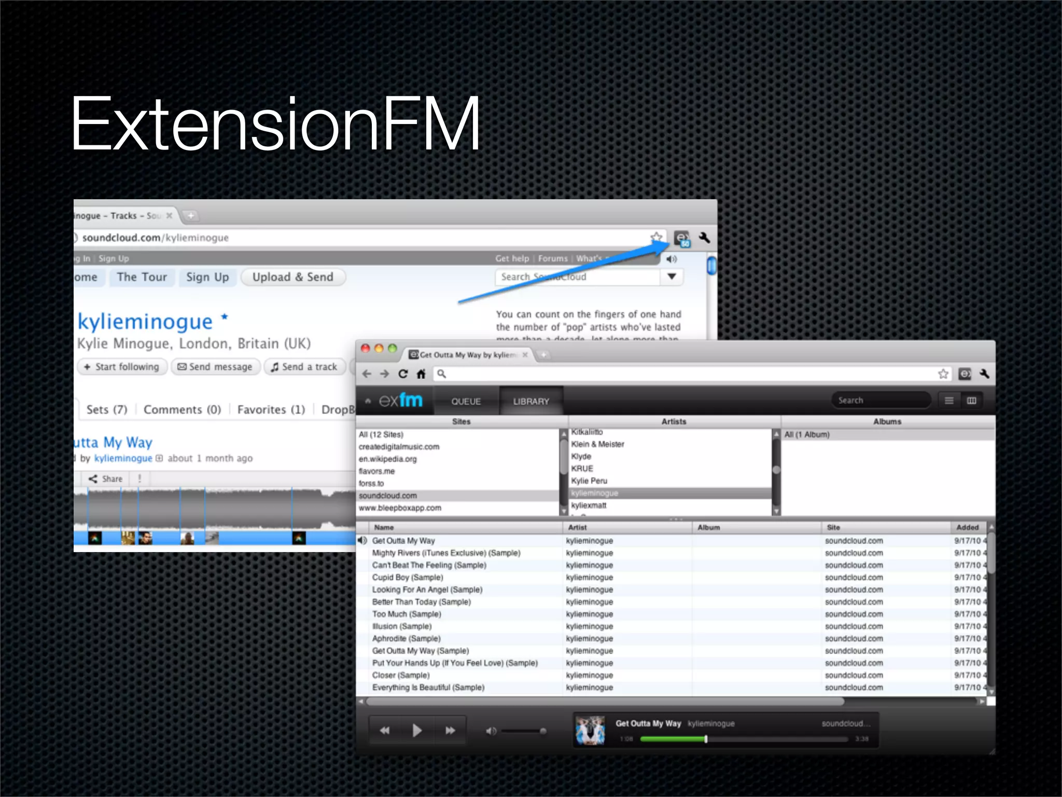
Task: Select kylieminogue in the Artists list
Action: [x=670, y=493]
